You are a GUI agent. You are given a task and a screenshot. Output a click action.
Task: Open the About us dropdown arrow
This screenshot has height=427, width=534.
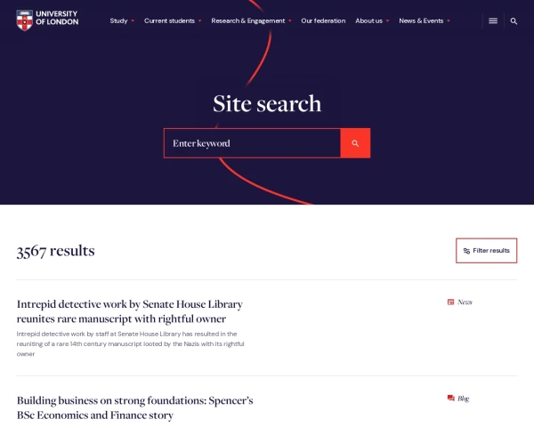(388, 20)
